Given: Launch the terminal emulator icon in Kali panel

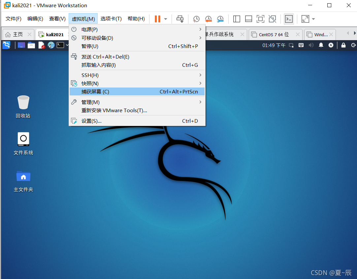Looking at the screenshot, I should (60, 45).
